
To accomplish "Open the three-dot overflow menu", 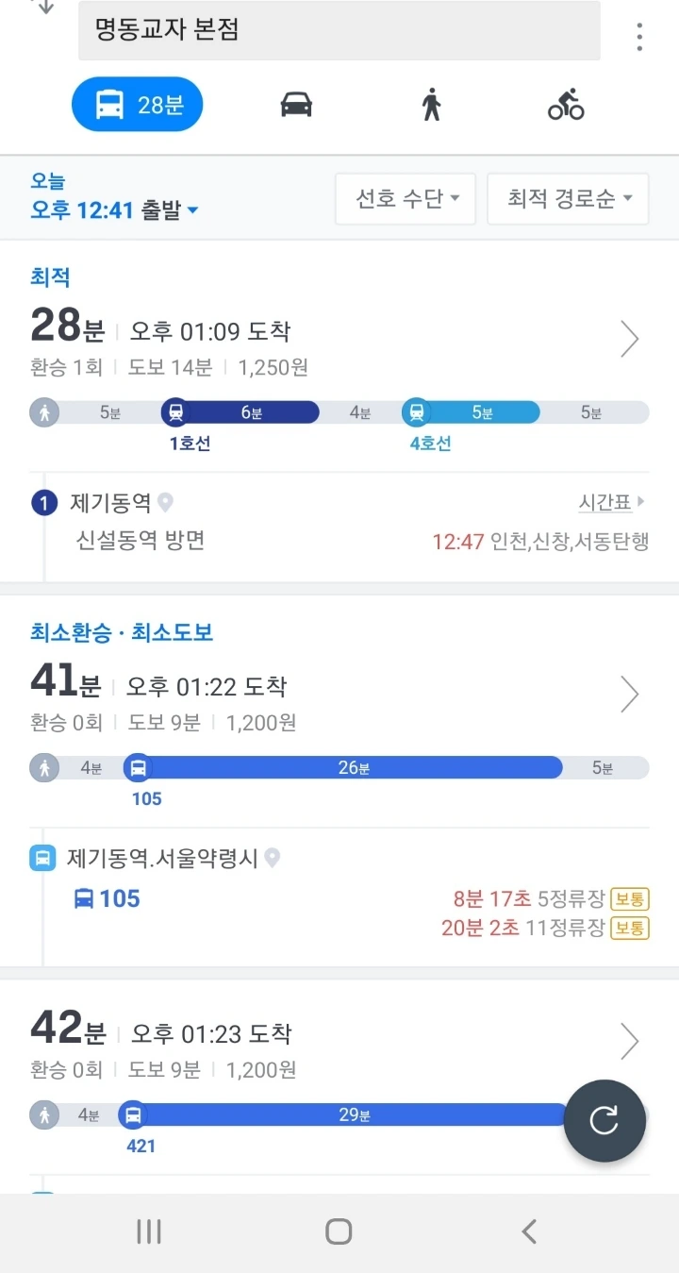I will pyautogui.click(x=639, y=37).
